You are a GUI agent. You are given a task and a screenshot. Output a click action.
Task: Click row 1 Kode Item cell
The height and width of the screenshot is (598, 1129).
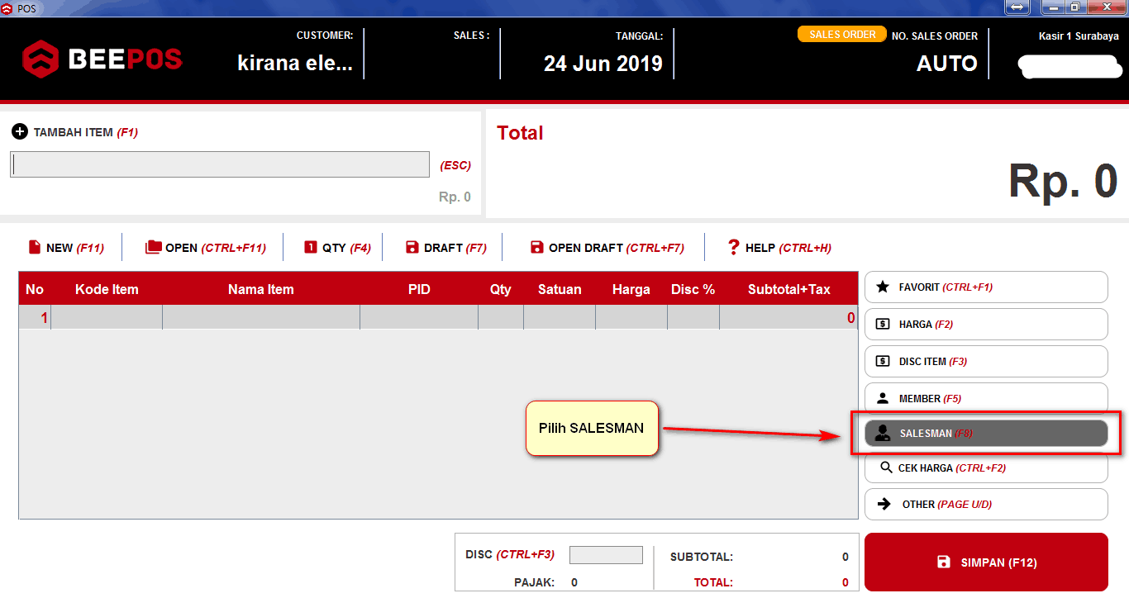[107, 317]
